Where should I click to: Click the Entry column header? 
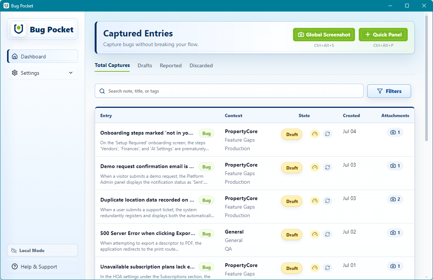(106, 116)
